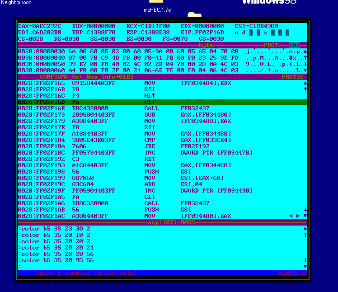Toggle the parity flag 'P'
The width and height of the screenshot is (338, 292).
[280, 33]
